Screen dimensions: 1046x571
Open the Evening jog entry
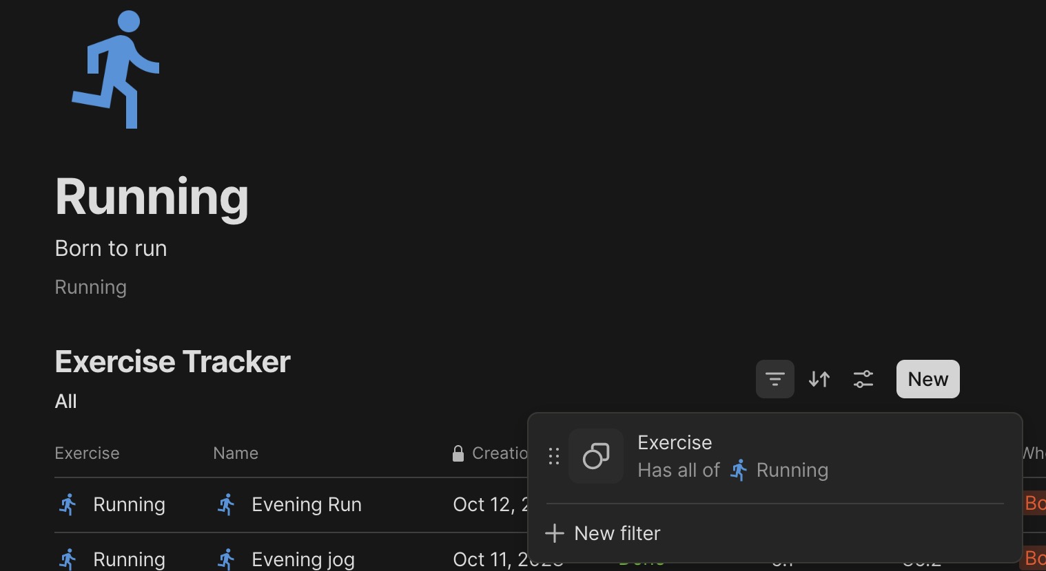(303, 559)
